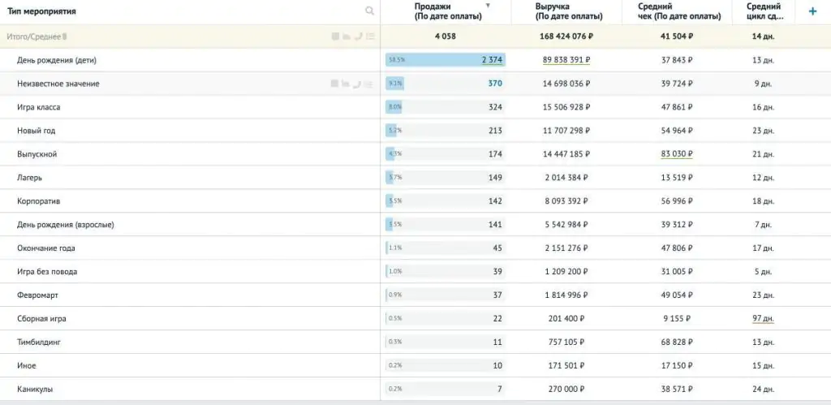Click average check 68 828 ₽ for 'Тимбилдинг'
831x405 pixels.
tap(677, 343)
